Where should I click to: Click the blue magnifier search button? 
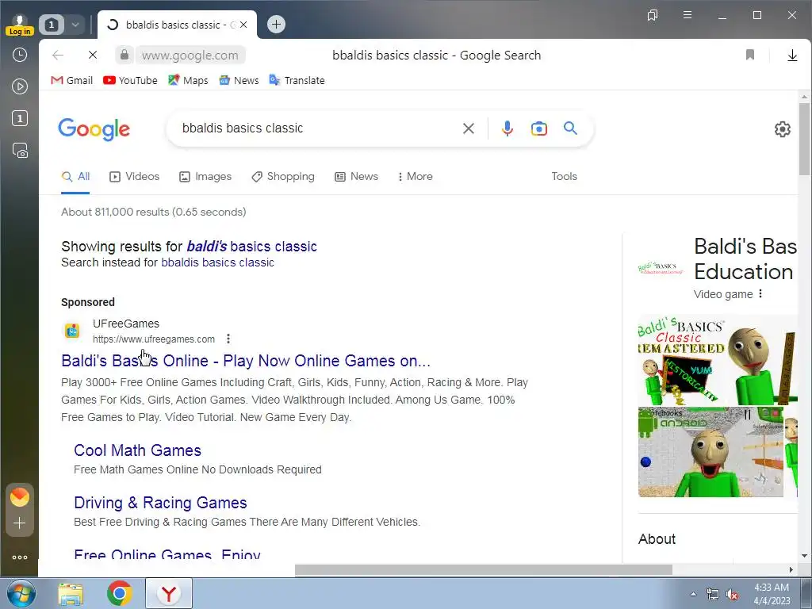coord(570,128)
